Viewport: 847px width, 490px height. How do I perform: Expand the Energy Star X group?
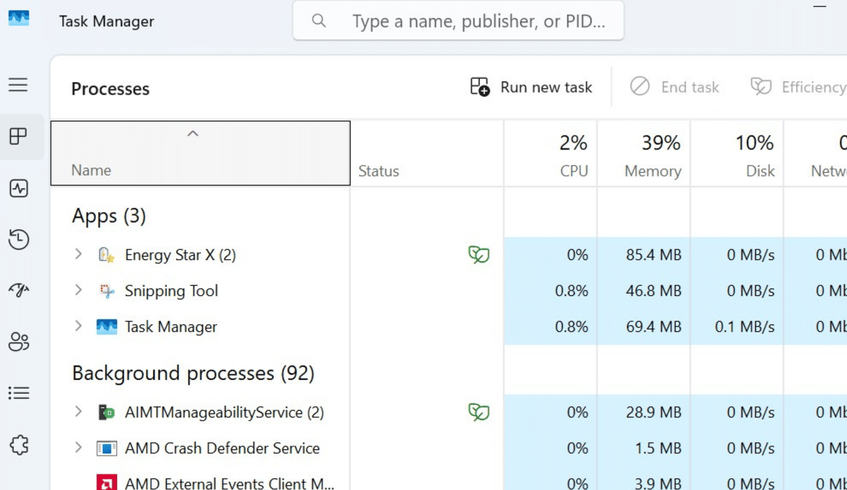pos(78,254)
